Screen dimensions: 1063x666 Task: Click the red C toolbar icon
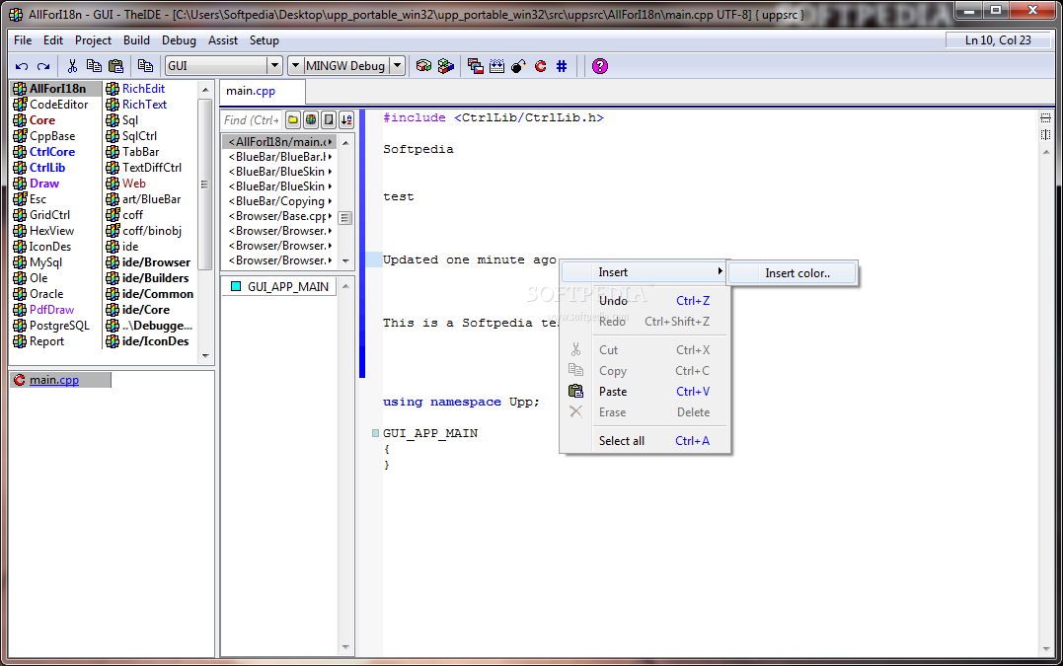[540, 66]
